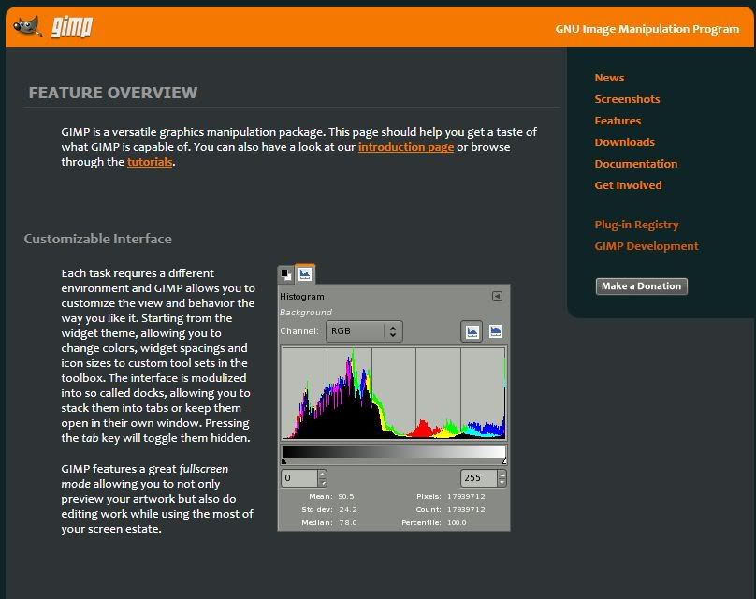This screenshot has height=599, width=756.
Task: Click the white triangle range handle
Action: pyautogui.click(x=503, y=461)
